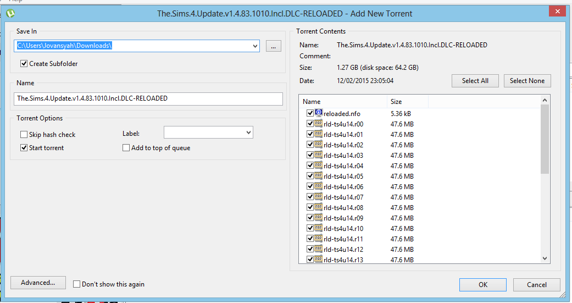Uncheck the rld-ts4u14.r13 checkbox
The image size is (572, 303).
[310, 260]
